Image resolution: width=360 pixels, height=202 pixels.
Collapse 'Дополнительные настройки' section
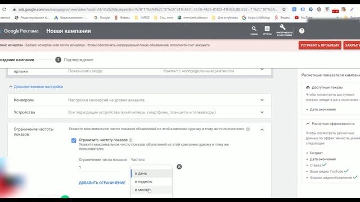point(36,87)
